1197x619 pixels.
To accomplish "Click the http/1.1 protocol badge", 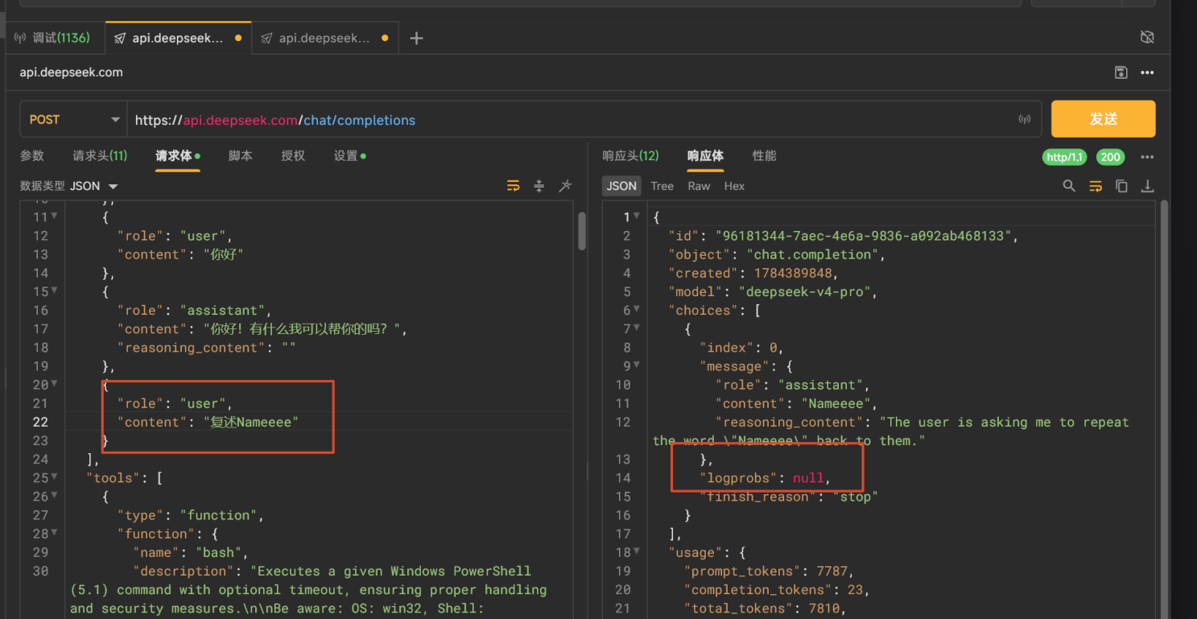I will click(x=1065, y=157).
